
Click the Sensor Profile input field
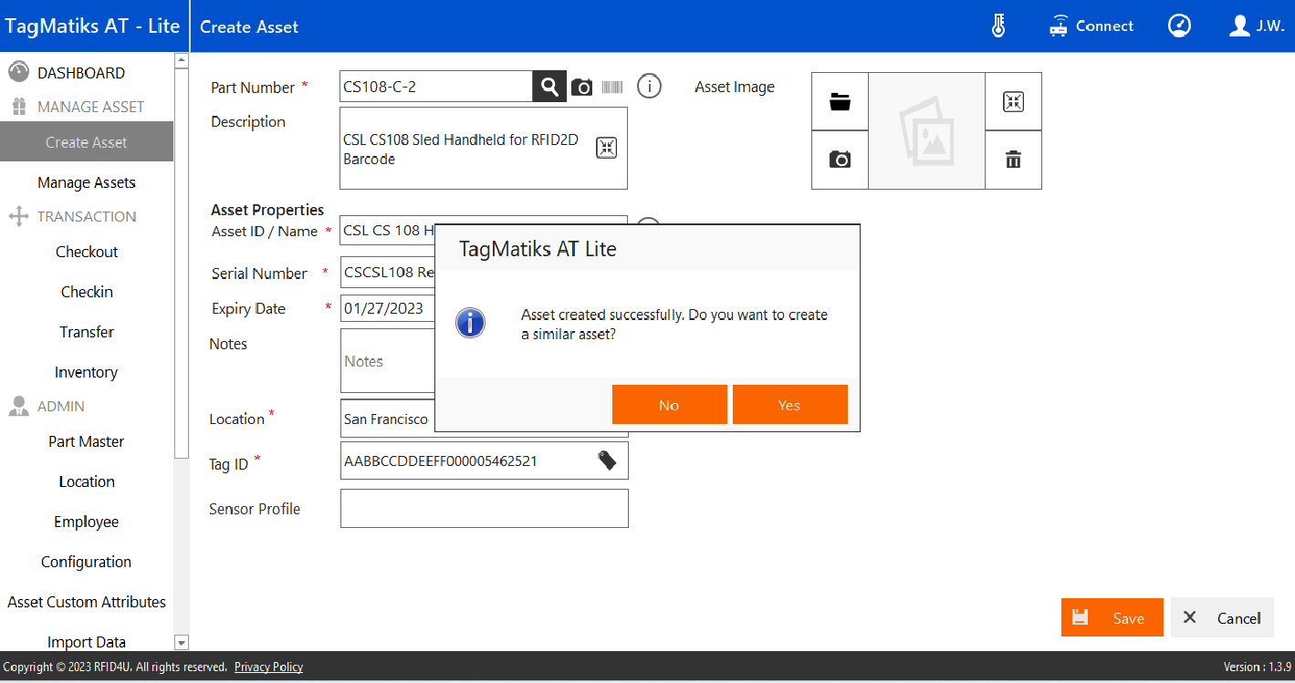click(x=484, y=508)
